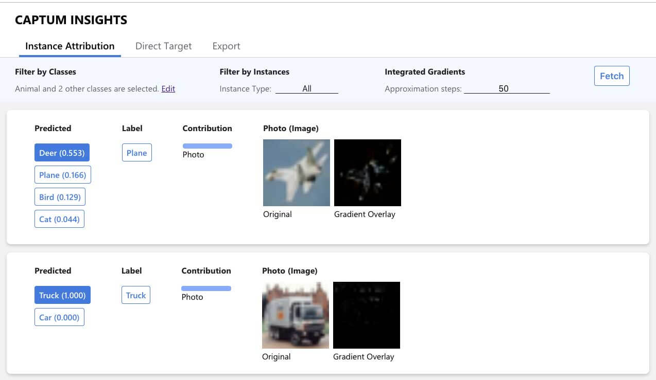Click the original truck image thumbnail
This screenshot has height=380, width=656.
[x=295, y=315]
